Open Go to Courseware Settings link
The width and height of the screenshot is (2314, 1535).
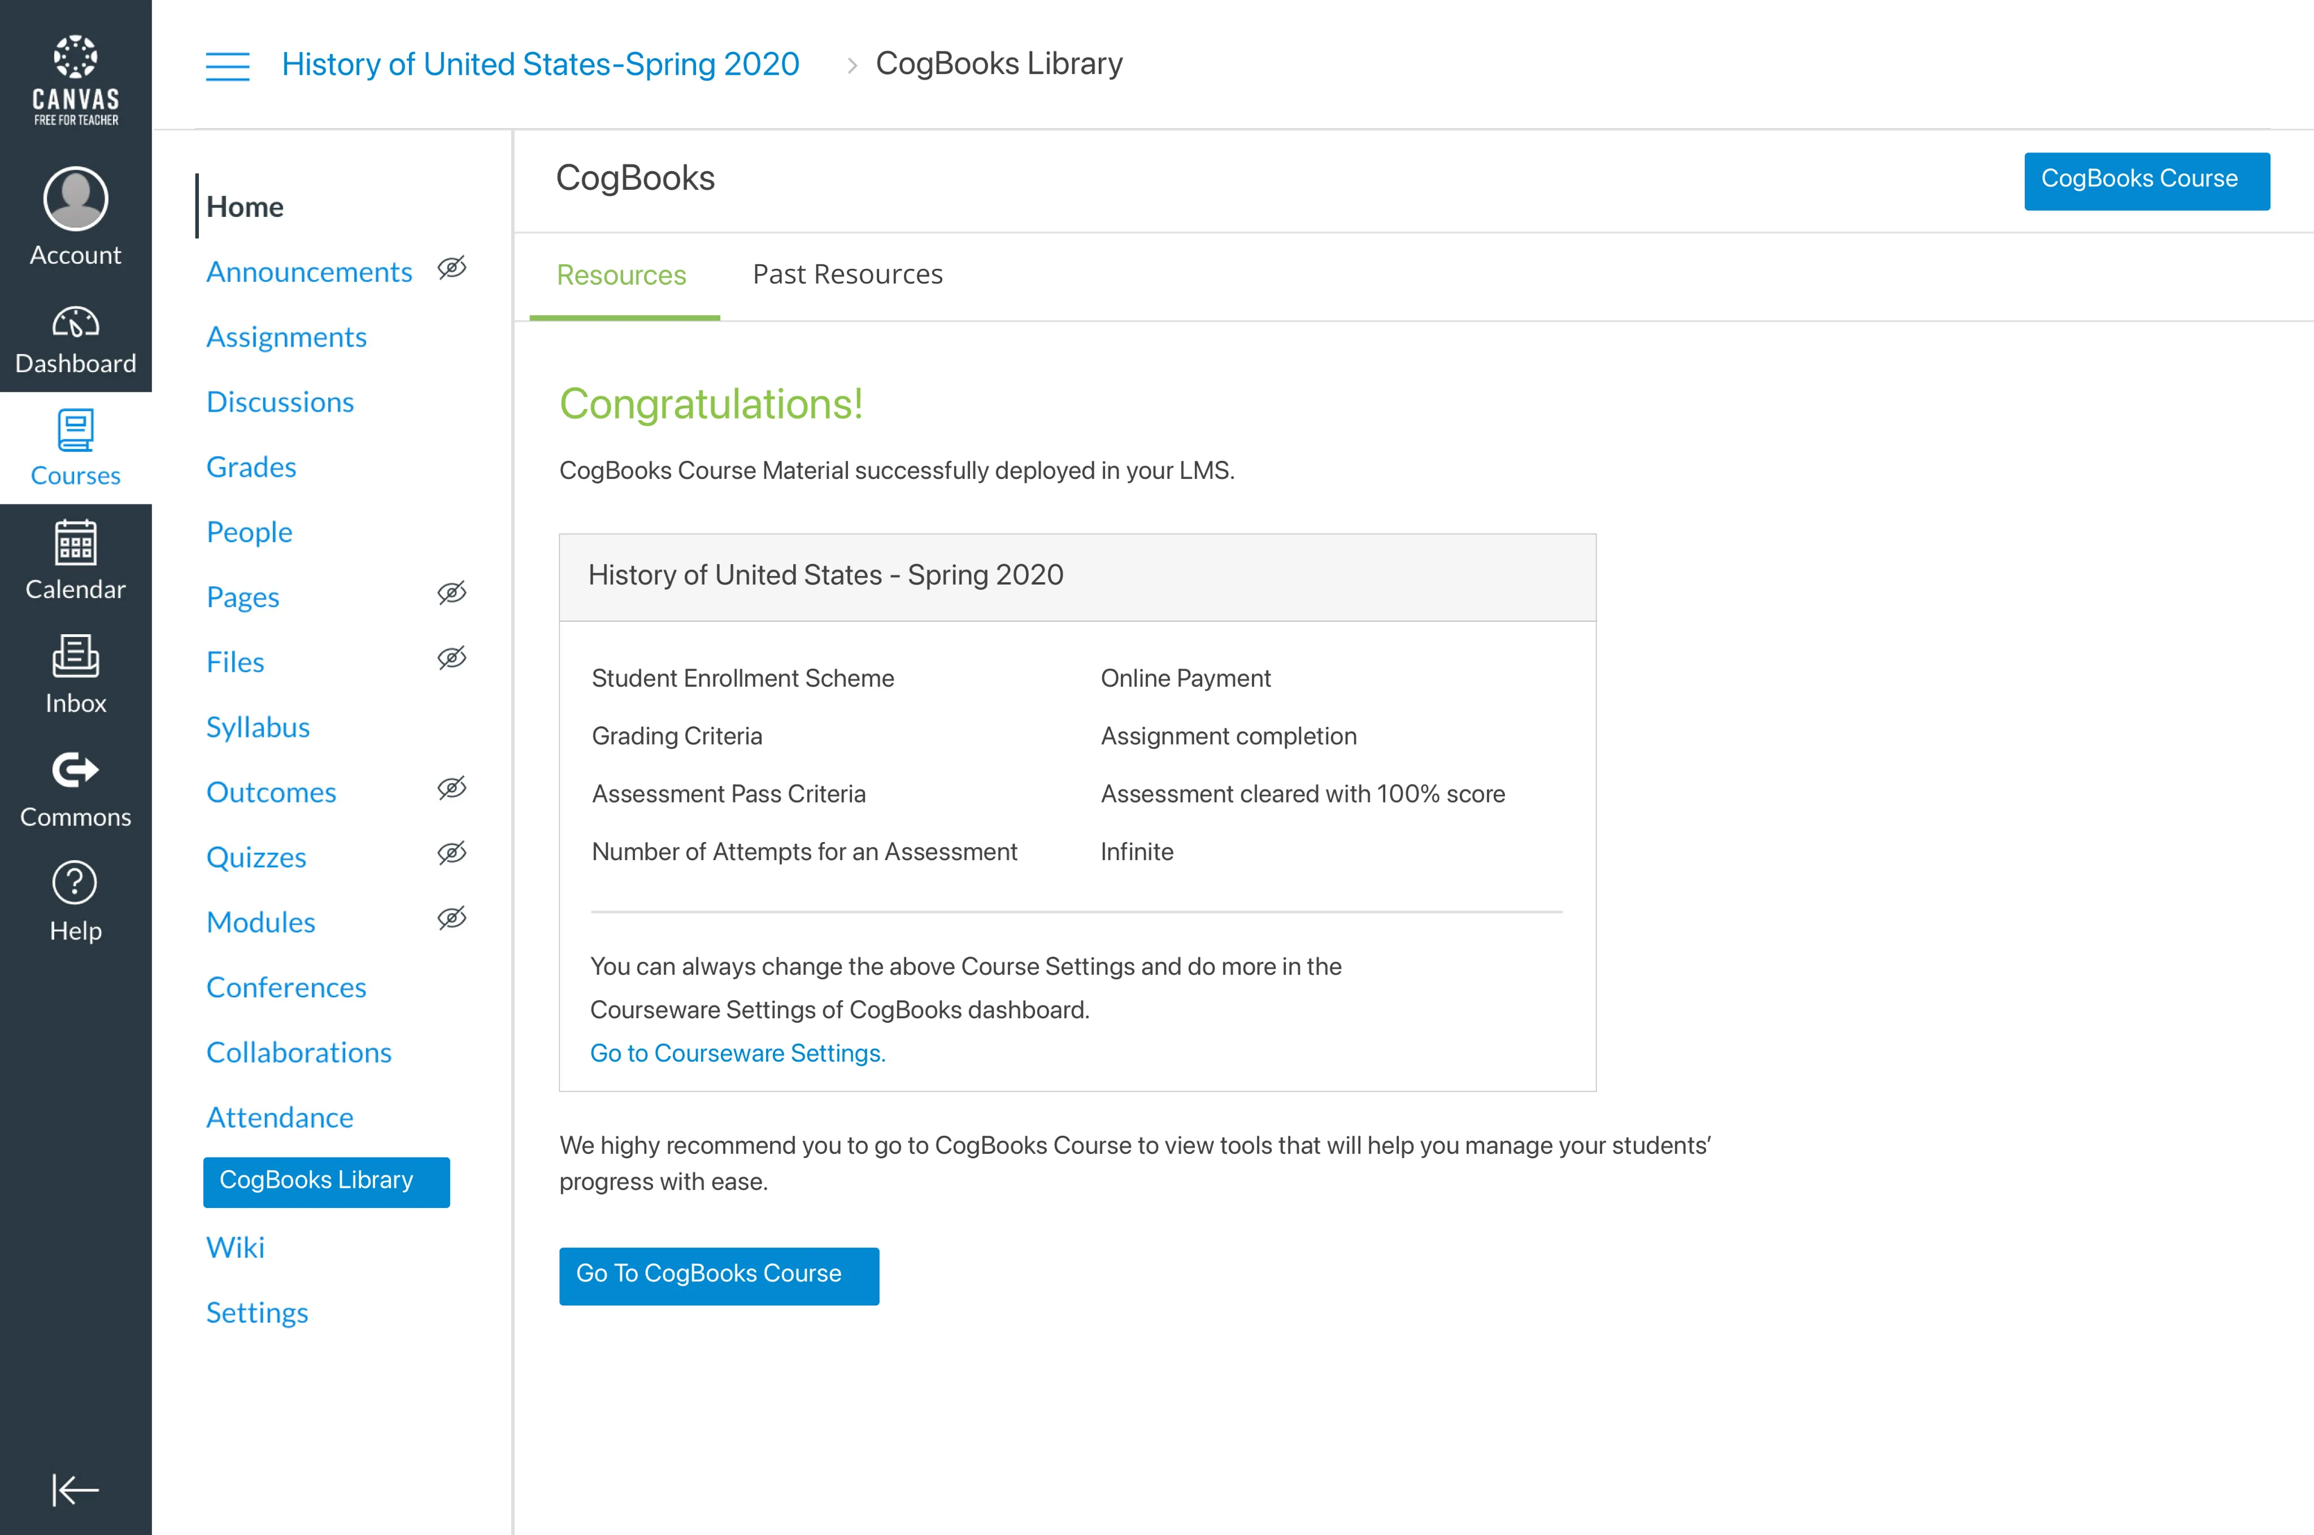coord(737,1053)
